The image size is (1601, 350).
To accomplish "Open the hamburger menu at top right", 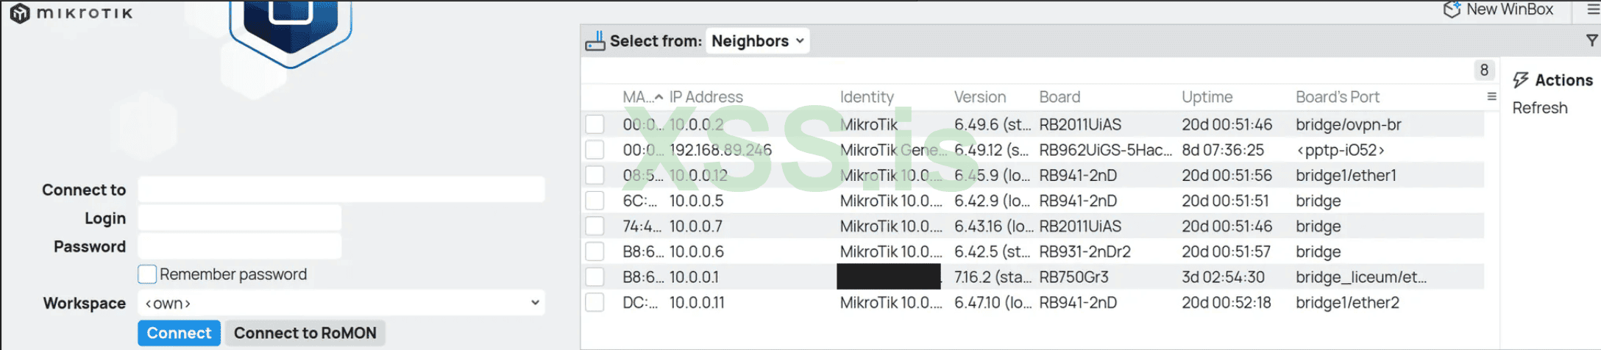I will click(1593, 10).
